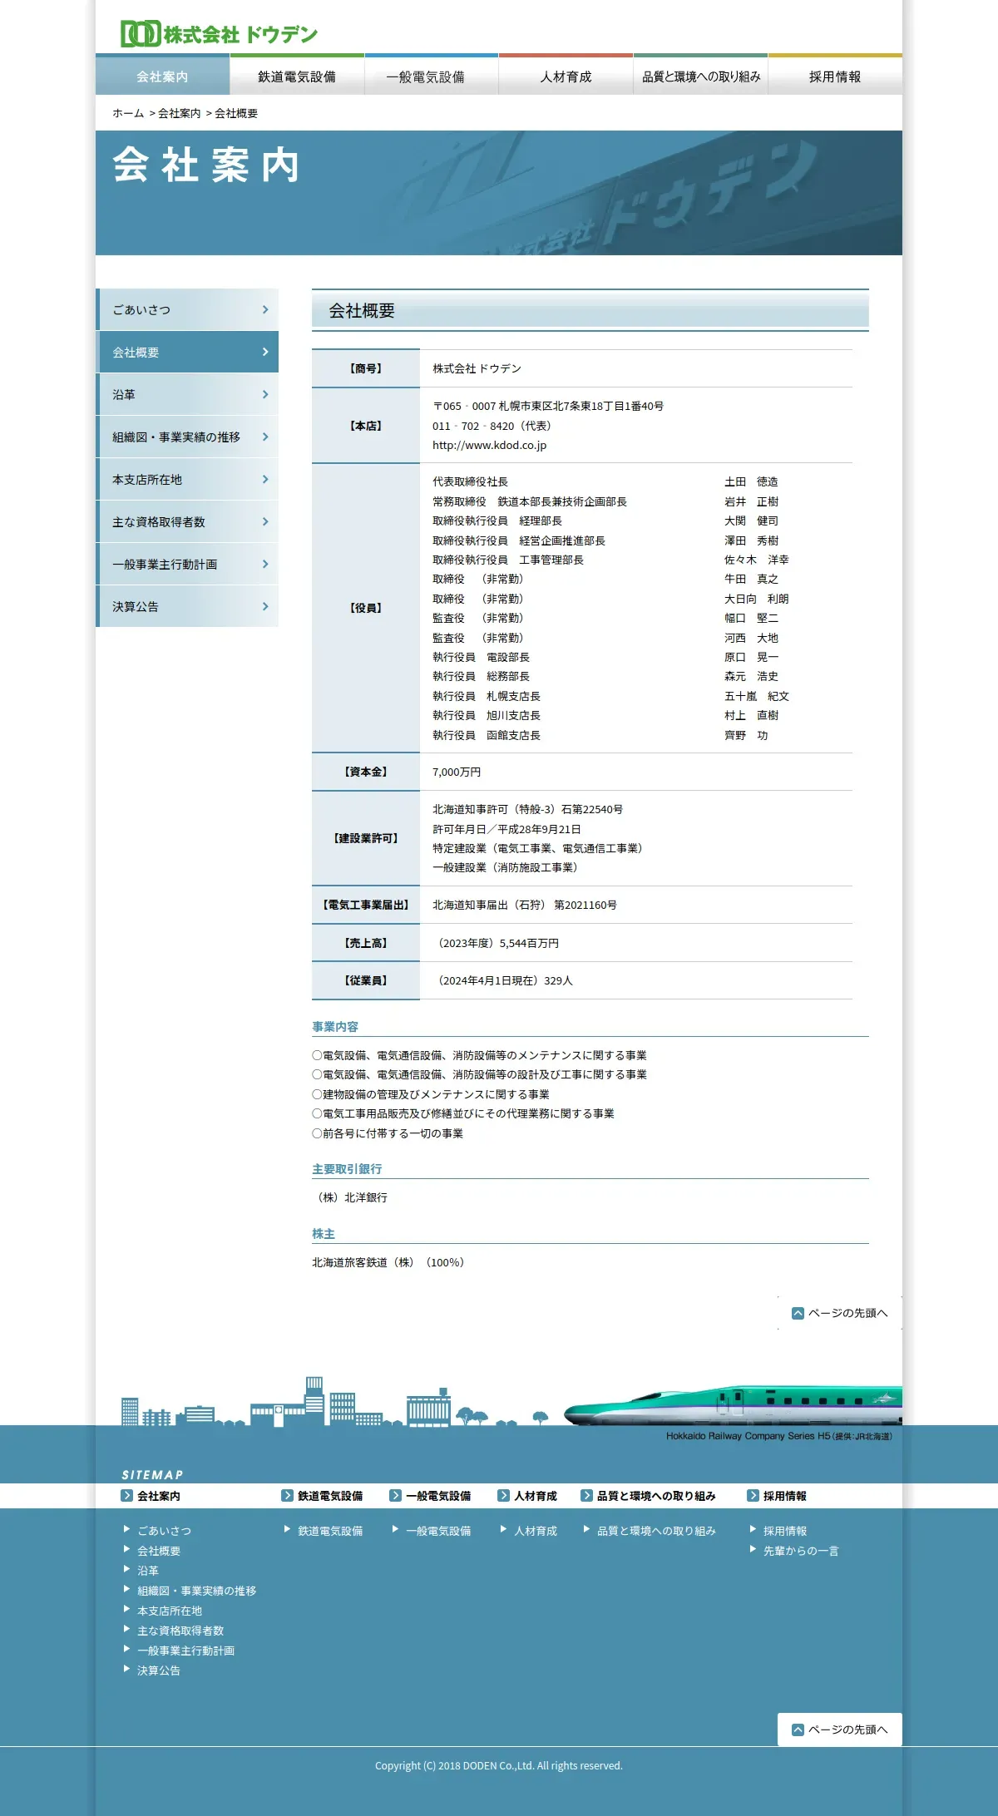Click the chevron arrow beside 一般事業主行動計画
This screenshot has height=1816, width=998.
(x=265, y=564)
